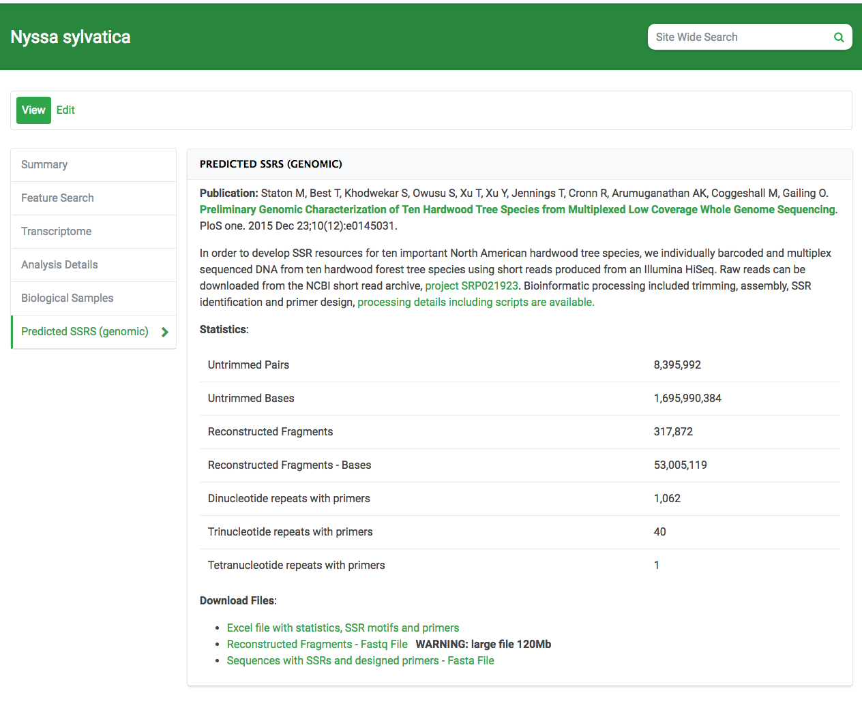862x710 pixels.
Task: Click the Nyssa sylvatica header title
Action: coord(70,37)
